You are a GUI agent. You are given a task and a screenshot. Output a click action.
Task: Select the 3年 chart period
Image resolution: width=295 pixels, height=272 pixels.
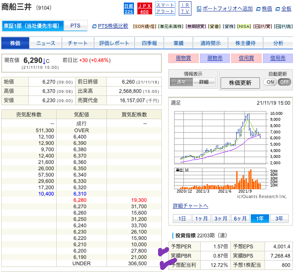(279, 218)
